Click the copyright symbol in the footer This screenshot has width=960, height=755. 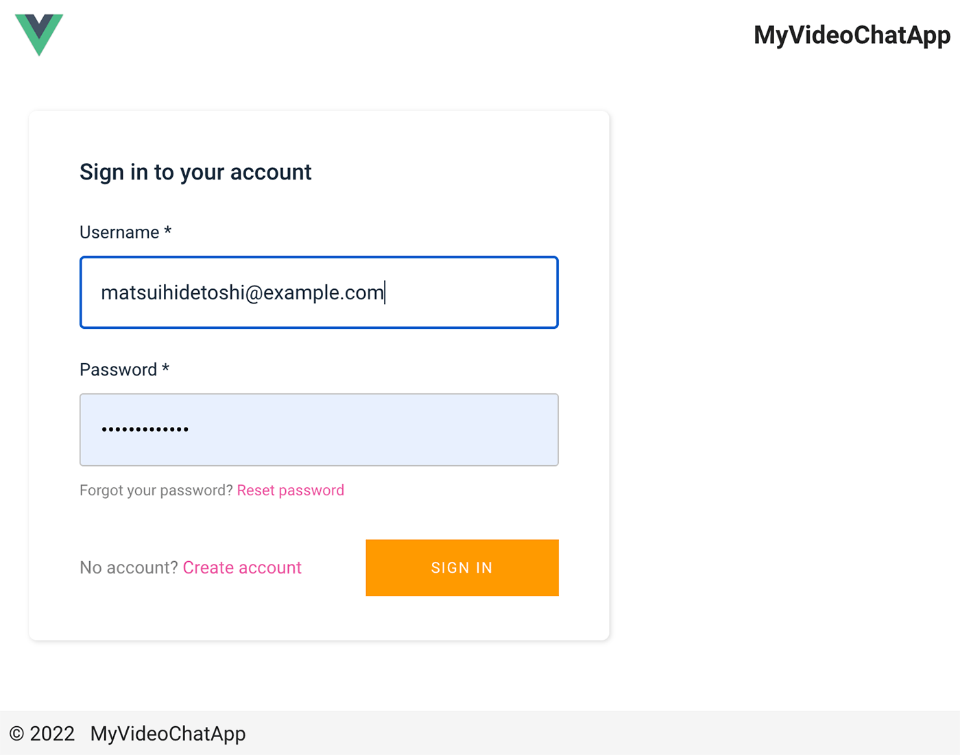coord(17,734)
